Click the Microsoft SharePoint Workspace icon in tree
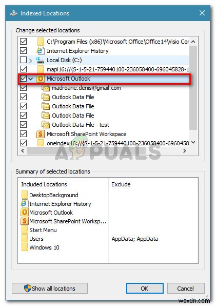This screenshot has height=306, width=216. [41, 134]
